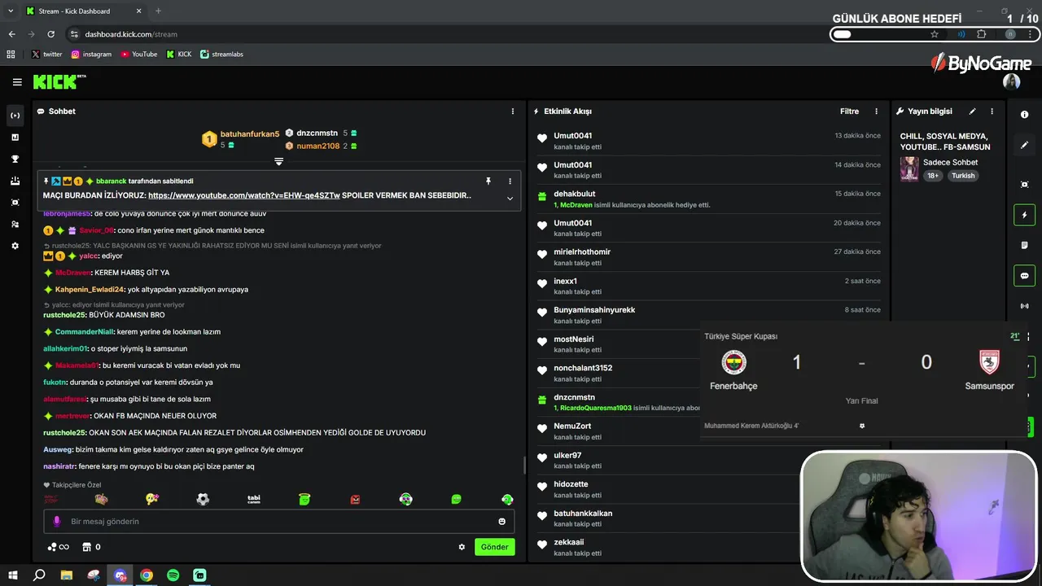Select the McDraven username in chat

[72, 273]
